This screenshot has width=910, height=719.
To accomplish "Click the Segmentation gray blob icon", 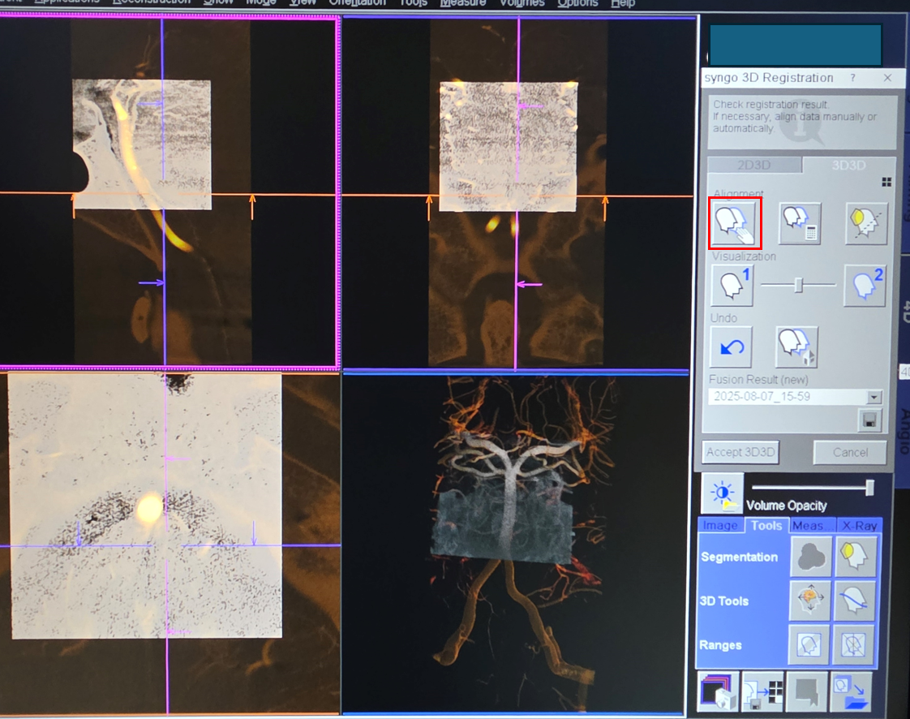I will pyautogui.click(x=811, y=557).
